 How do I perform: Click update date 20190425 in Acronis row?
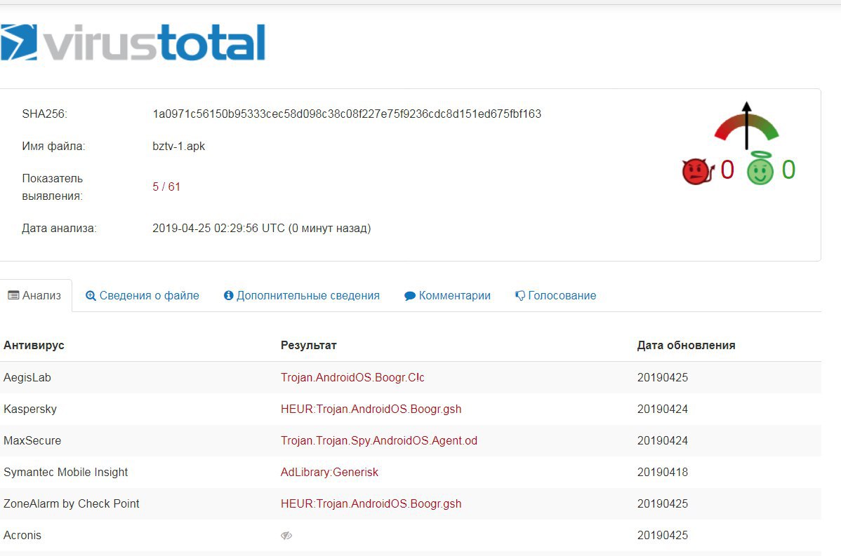click(663, 535)
